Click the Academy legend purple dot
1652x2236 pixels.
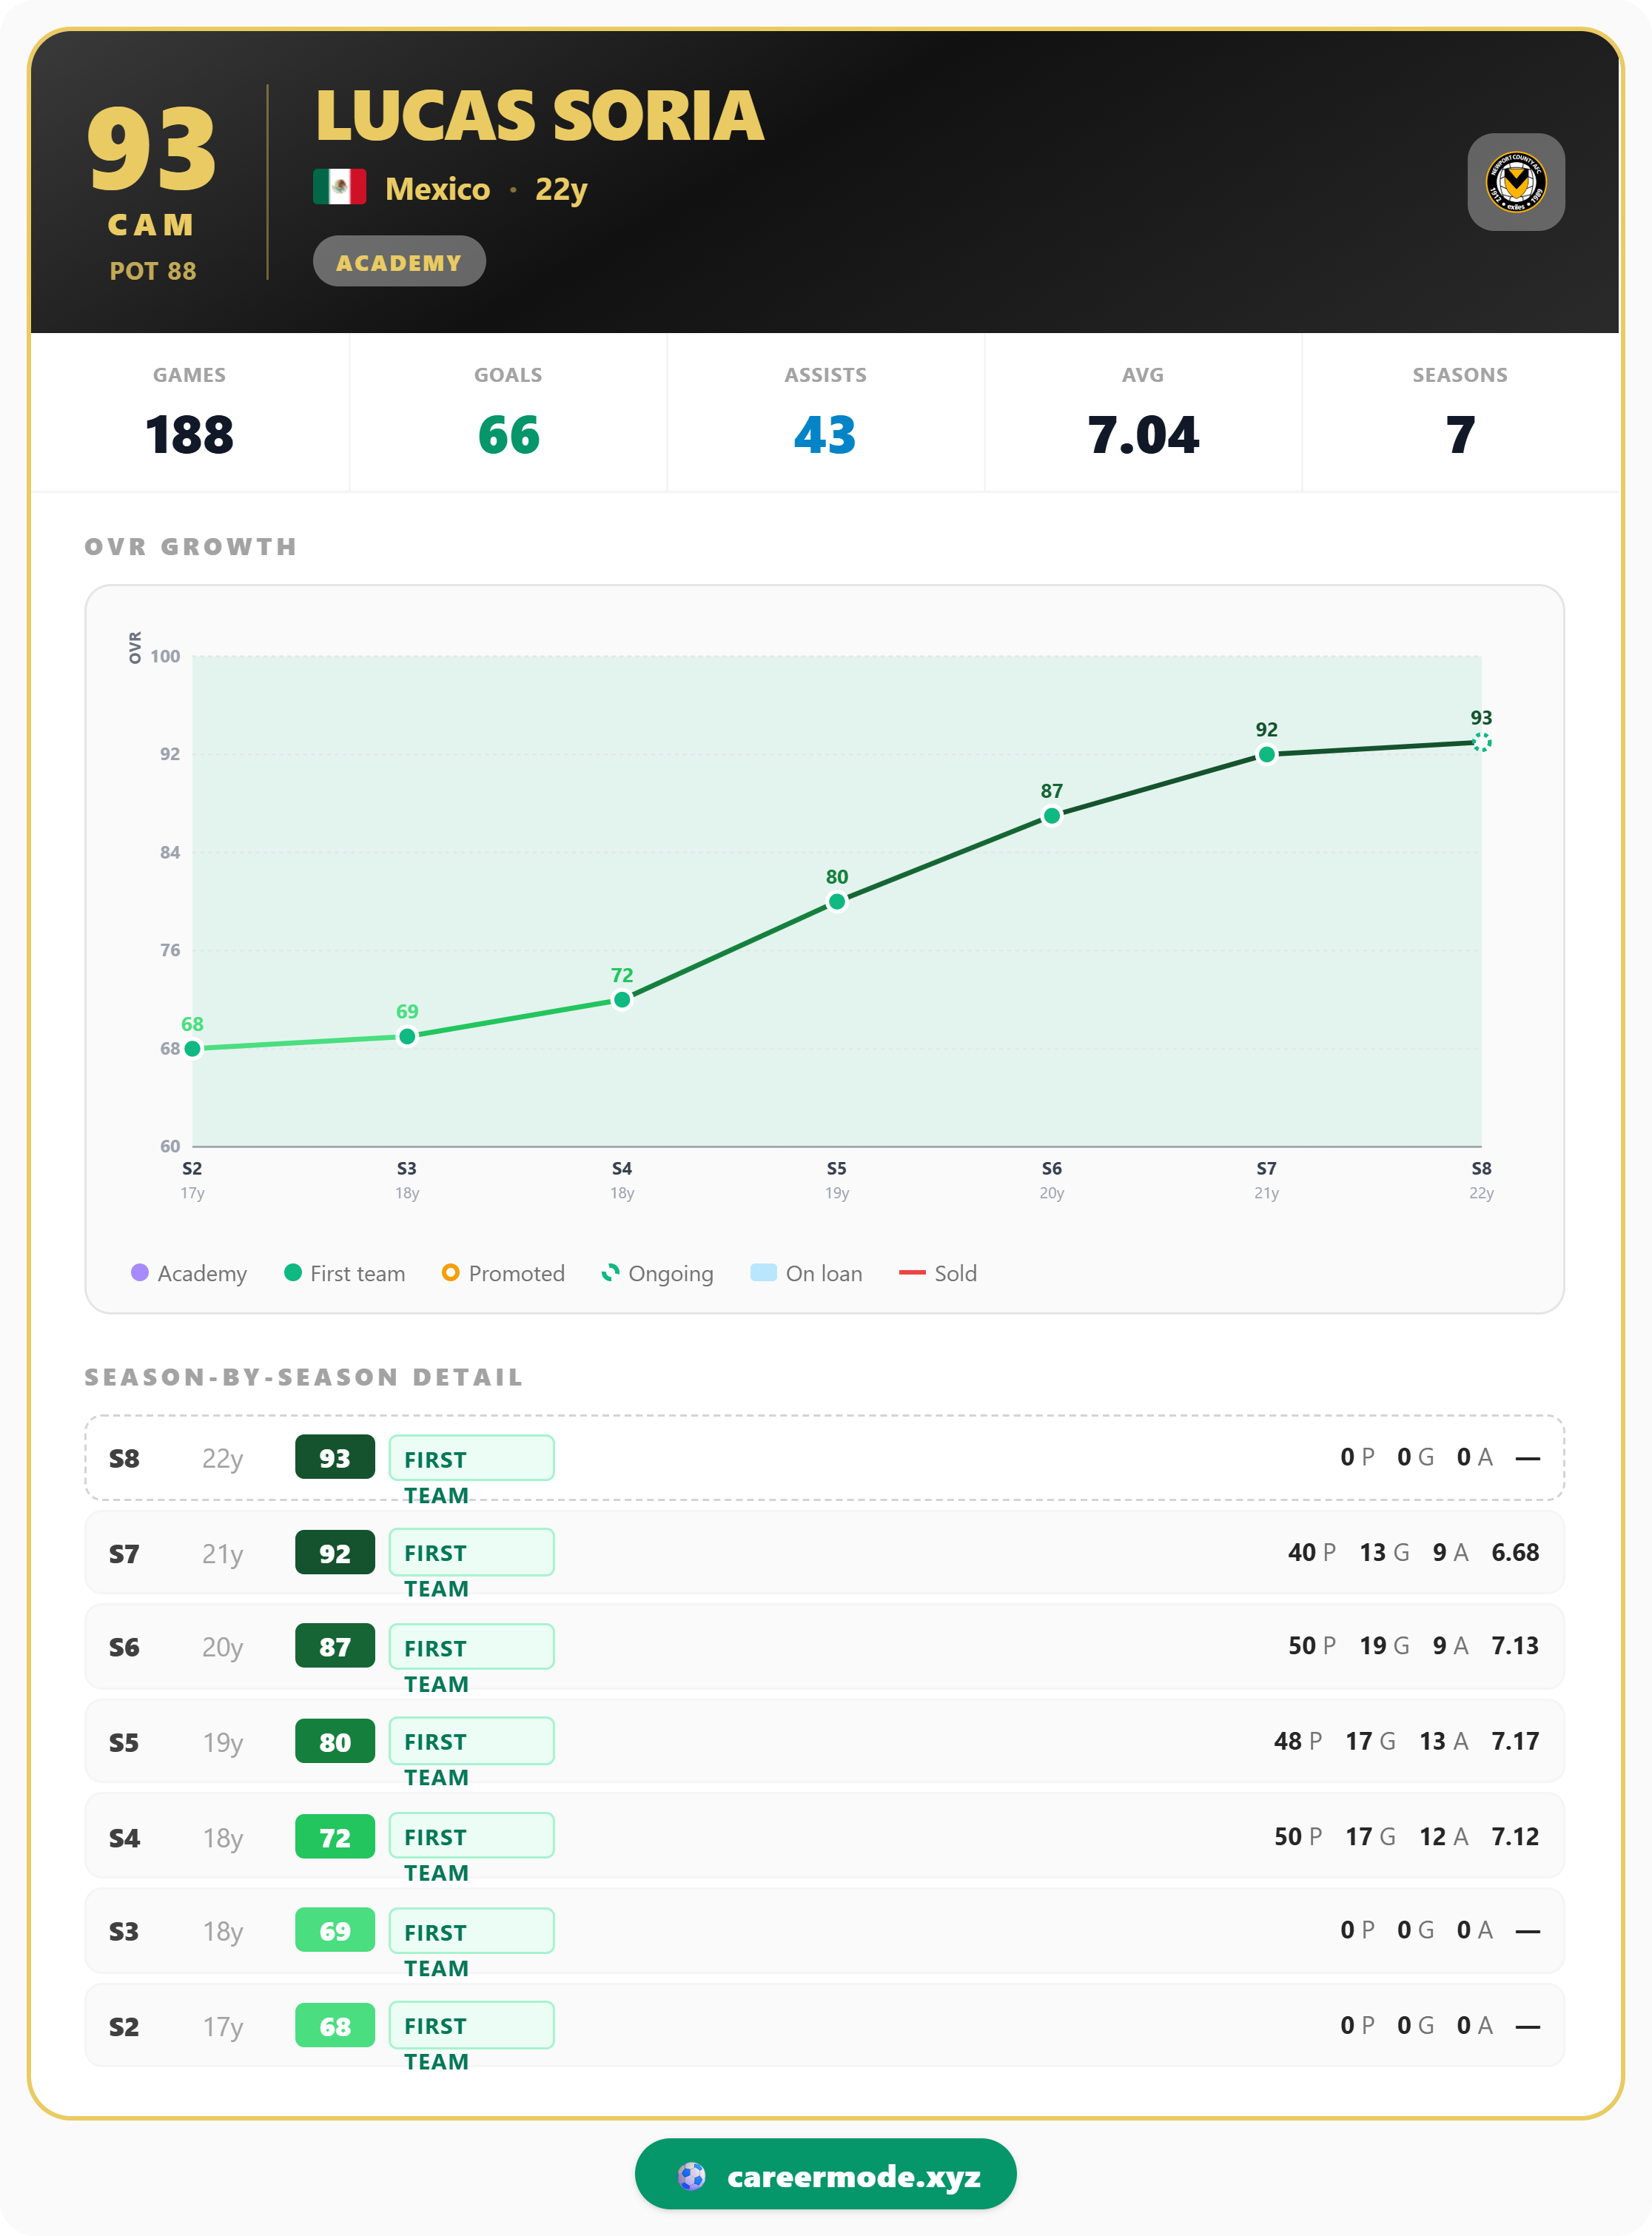coord(140,1272)
